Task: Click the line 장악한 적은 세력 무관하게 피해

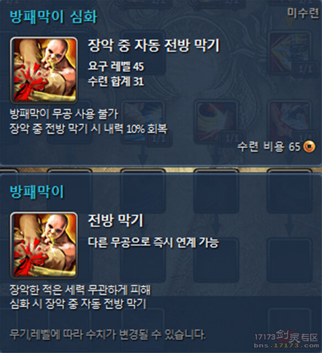Action: (x=80, y=290)
